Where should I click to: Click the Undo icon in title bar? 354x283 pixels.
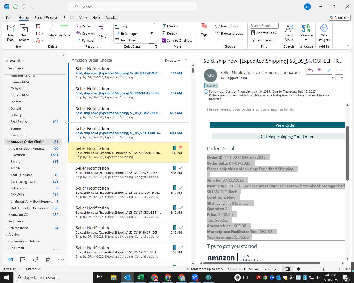pyautogui.click(x=24, y=6)
